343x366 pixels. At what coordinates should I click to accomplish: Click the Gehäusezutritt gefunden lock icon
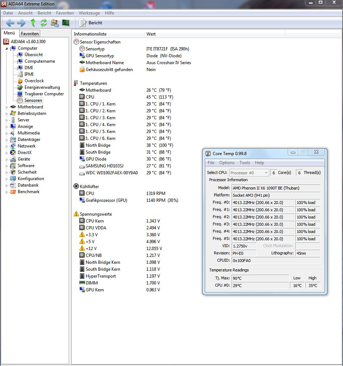[x=82, y=69]
